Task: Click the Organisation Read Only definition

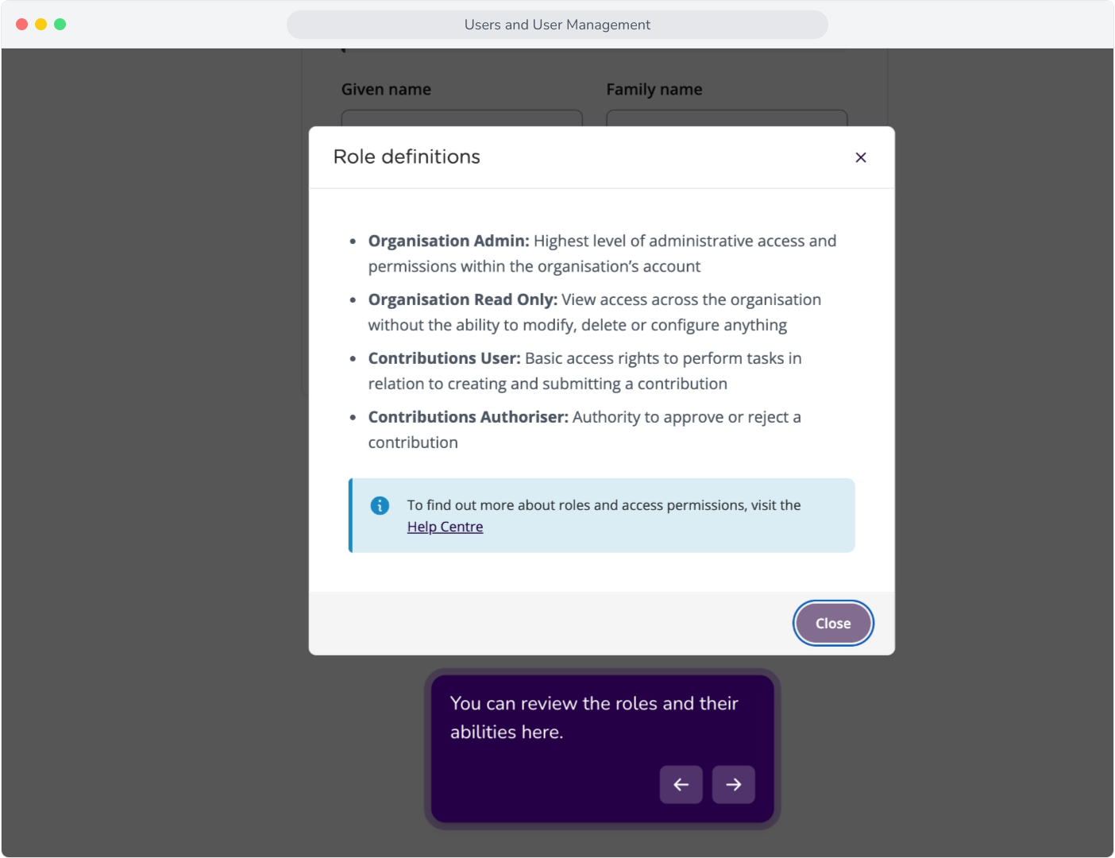Action: (x=595, y=312)
